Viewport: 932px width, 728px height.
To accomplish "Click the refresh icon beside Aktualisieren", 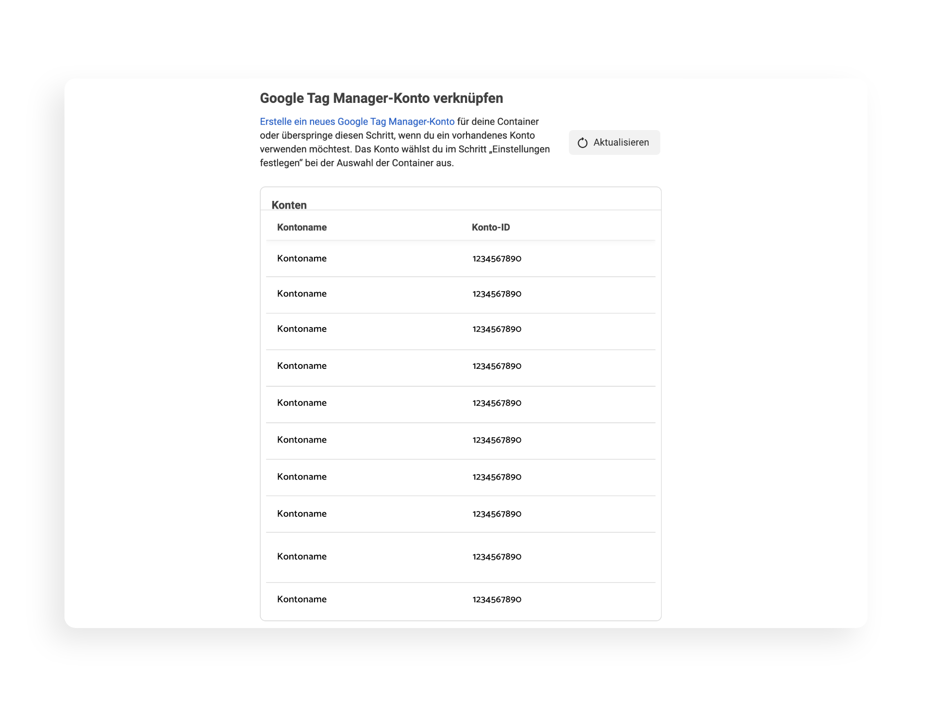I will 582,143.
